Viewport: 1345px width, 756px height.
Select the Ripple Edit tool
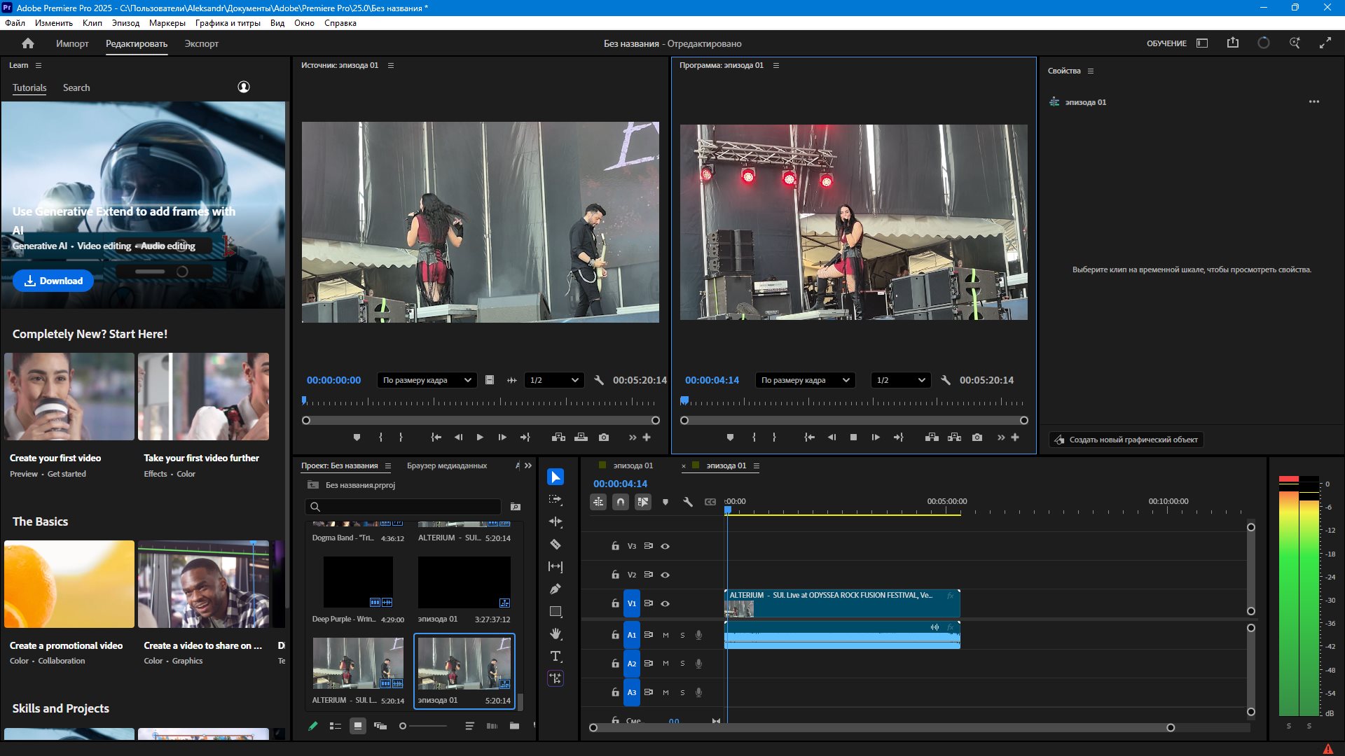click(556, 522)
